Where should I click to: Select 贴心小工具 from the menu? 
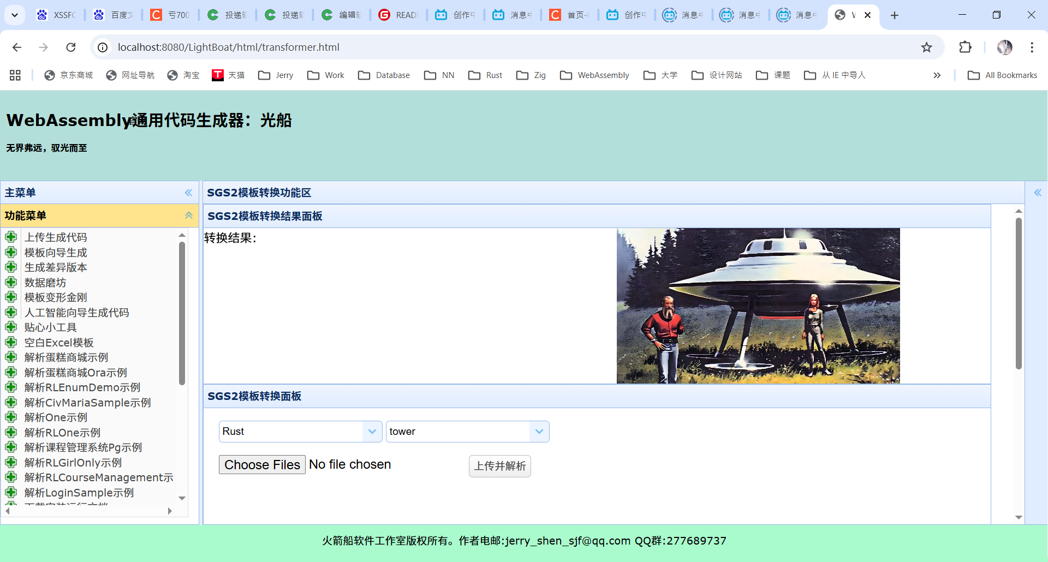pyautogui.click(x=50, y=327)
